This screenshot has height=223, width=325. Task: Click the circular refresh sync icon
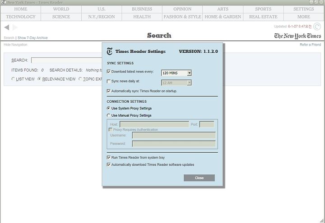tap(317, 27)
